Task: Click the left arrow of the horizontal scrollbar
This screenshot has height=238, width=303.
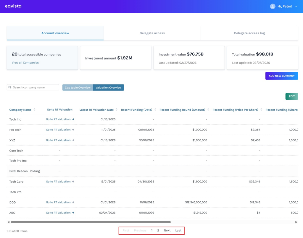Action: coord(9,222)
